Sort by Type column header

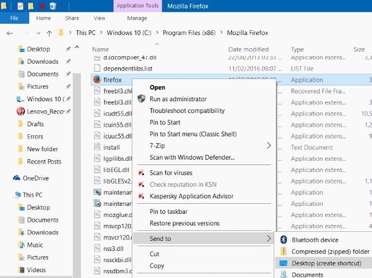point(297,49)
